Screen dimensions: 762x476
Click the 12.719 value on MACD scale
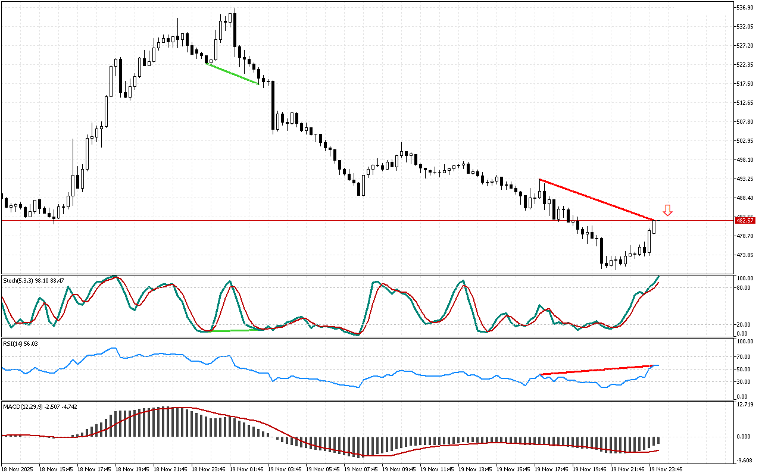pos(745,405)
